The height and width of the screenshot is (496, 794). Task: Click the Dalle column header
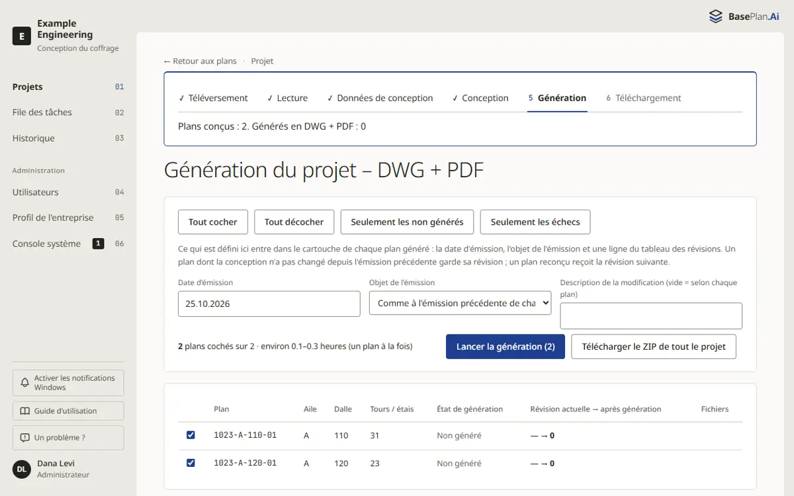(343, 409)
